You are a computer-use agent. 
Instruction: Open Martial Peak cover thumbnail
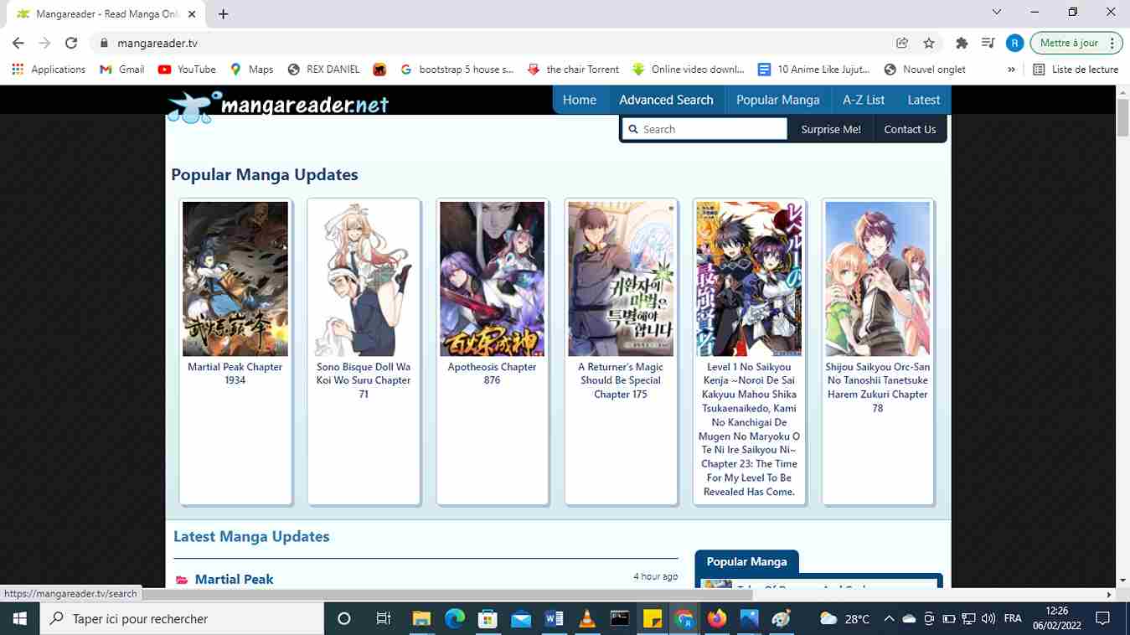point(235,279)
